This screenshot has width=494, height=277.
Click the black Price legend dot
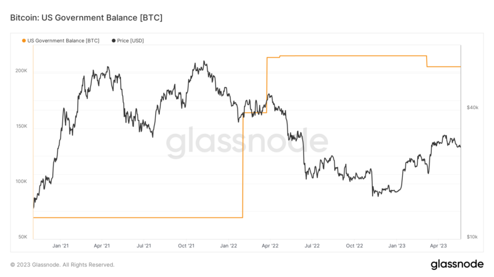pos(113,41)
